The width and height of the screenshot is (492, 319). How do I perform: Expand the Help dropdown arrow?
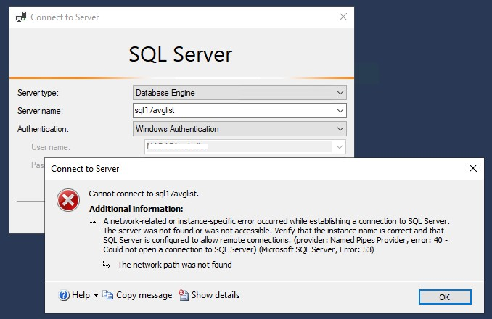click(96, 296)
